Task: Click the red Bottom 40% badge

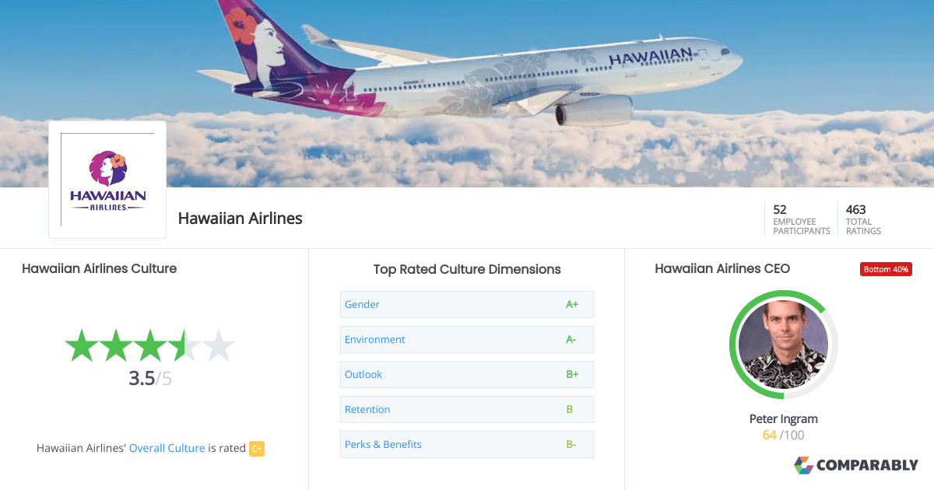Action: pyautogui.click(x=886, y=268)
